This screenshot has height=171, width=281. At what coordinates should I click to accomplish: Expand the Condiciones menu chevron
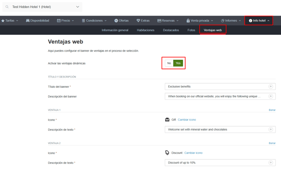pyautogui.click(x=106, y=21)
